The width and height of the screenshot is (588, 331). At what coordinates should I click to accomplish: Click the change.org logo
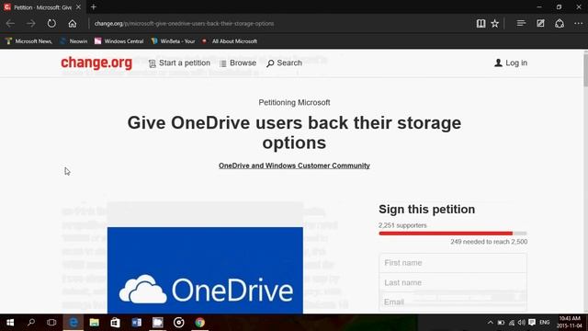96,63
